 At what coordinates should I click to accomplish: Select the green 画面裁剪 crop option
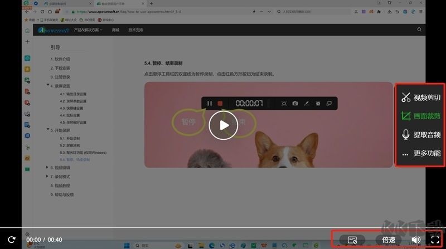(x=421, y=116)
